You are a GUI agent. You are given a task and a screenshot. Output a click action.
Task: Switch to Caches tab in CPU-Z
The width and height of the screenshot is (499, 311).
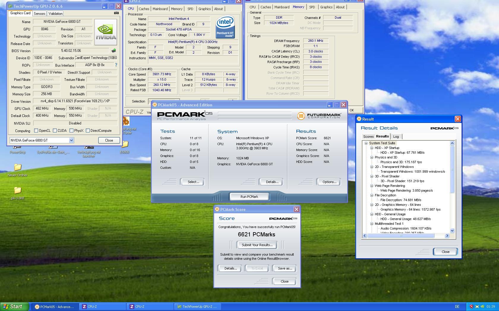pos(144,9)
